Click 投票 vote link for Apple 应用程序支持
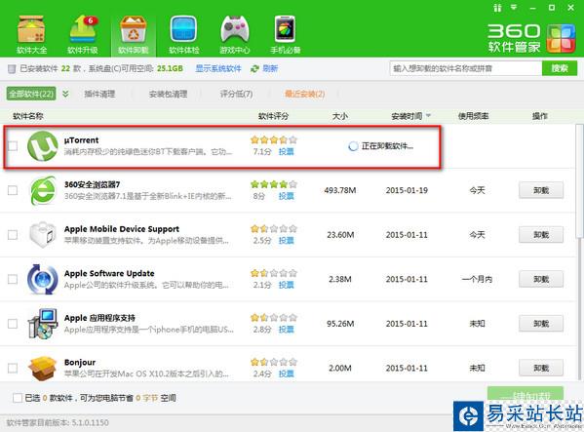Viewport: 584px width, 432px height. coord(286,330)
